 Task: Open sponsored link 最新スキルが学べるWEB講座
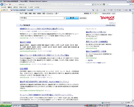(x=97, y=42)
